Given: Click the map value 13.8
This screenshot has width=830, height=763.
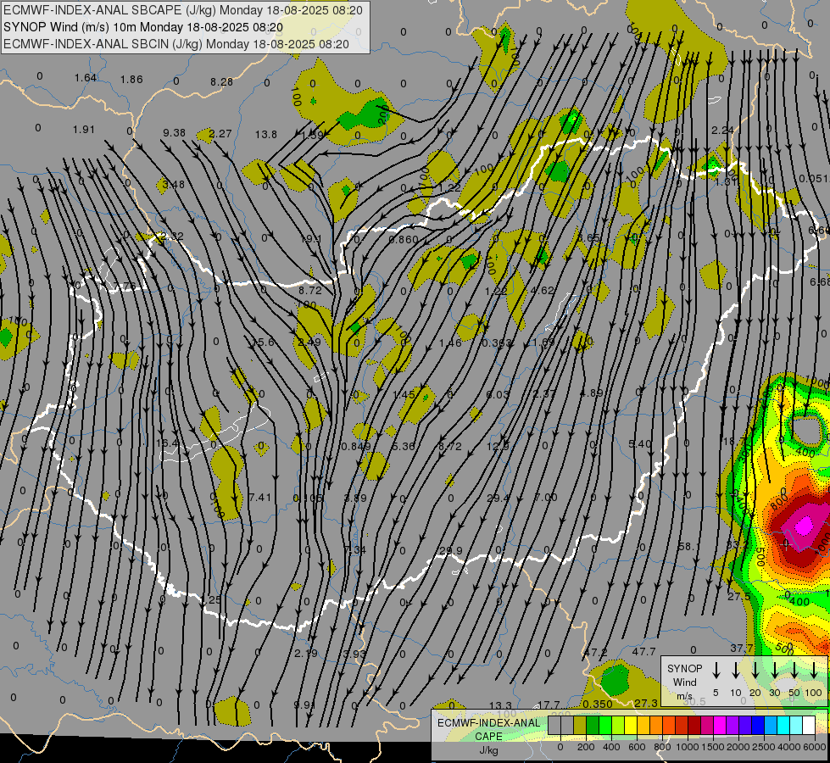Looking at the screenshot, I should [x=265, y=135].
